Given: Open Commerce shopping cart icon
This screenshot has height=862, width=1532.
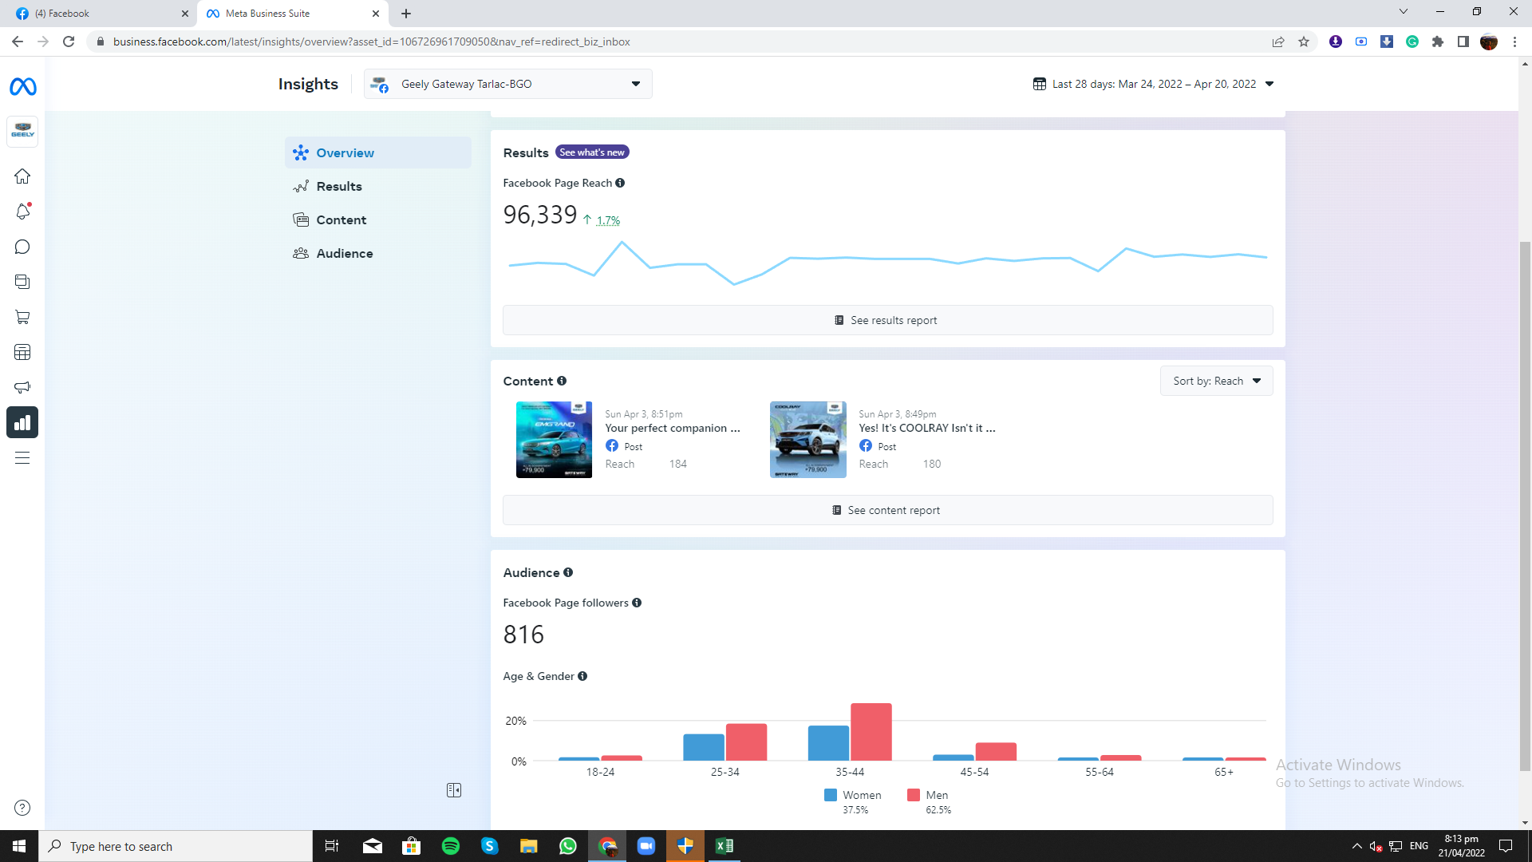Looking at the screenshot, I should pos(22,317).
